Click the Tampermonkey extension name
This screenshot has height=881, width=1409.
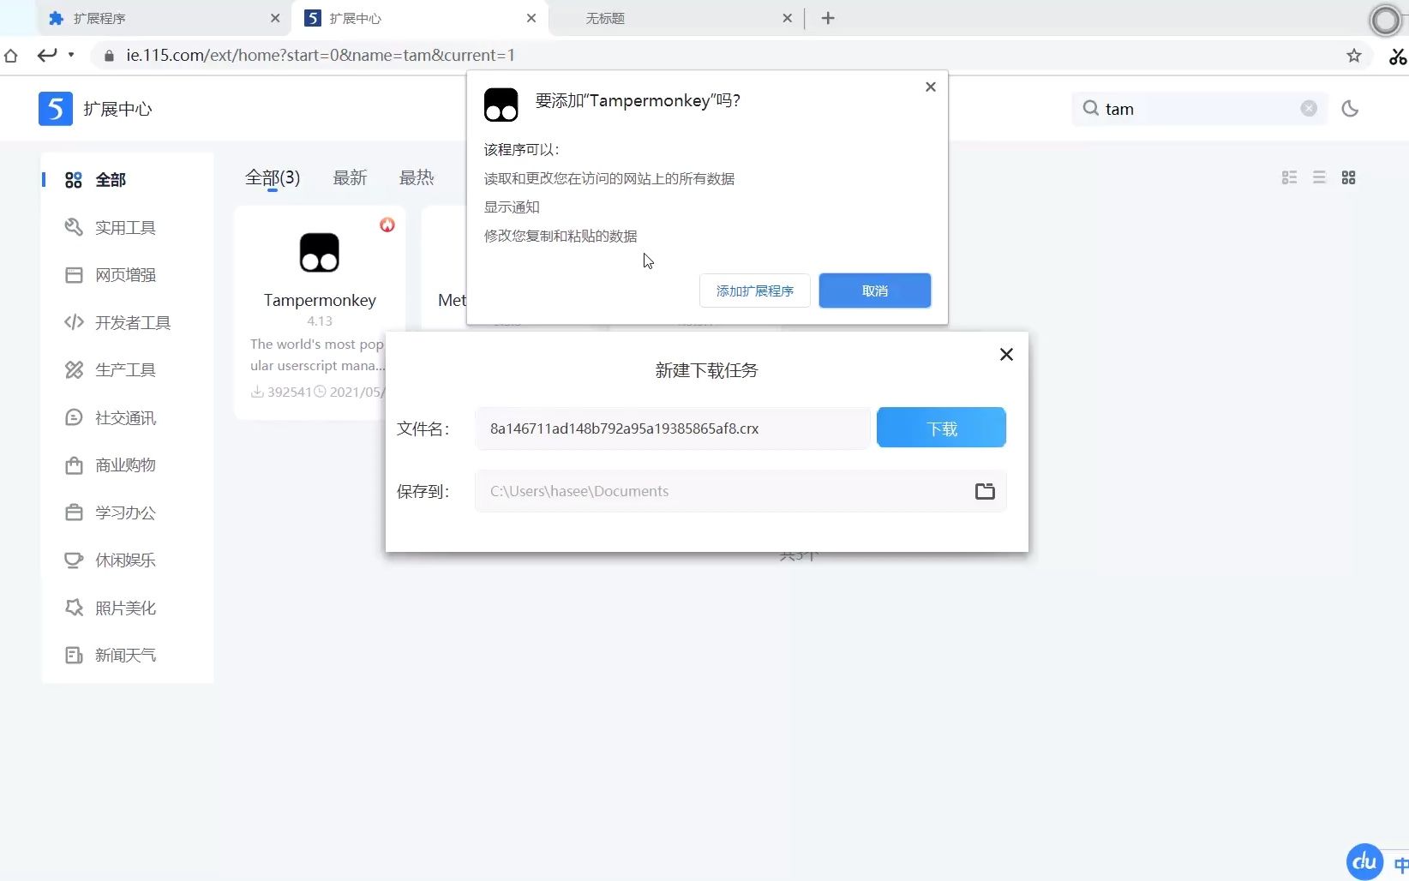[320, 300]
